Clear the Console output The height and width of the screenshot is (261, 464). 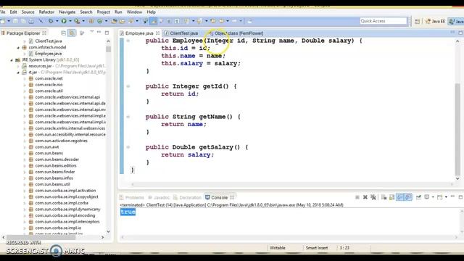(384, 197)
